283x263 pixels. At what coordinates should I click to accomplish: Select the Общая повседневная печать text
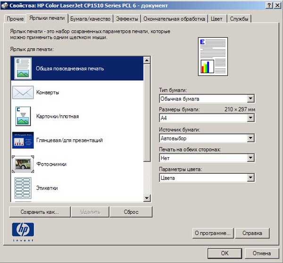(x=70, y=68)
